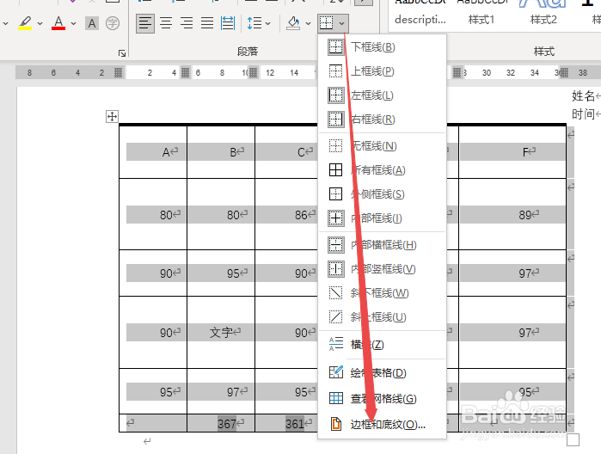The image size is (601, 454).
Task: Toggle align left paragraph button
Action: pos(145,23)
